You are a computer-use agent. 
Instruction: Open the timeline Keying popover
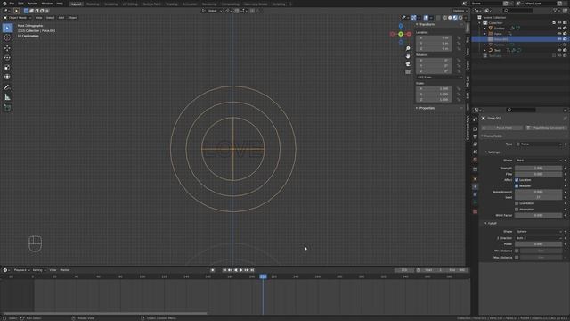[38, 270]
